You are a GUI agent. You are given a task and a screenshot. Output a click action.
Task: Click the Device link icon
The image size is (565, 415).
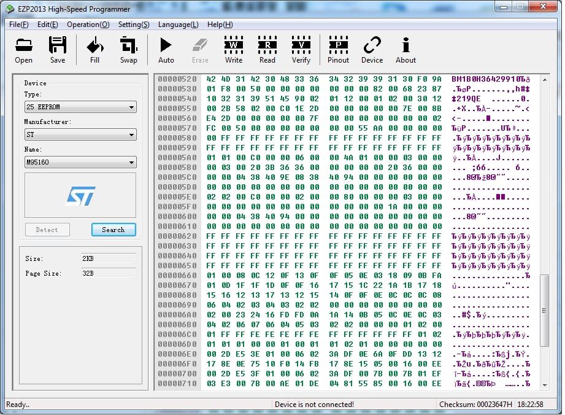(372, 49)
